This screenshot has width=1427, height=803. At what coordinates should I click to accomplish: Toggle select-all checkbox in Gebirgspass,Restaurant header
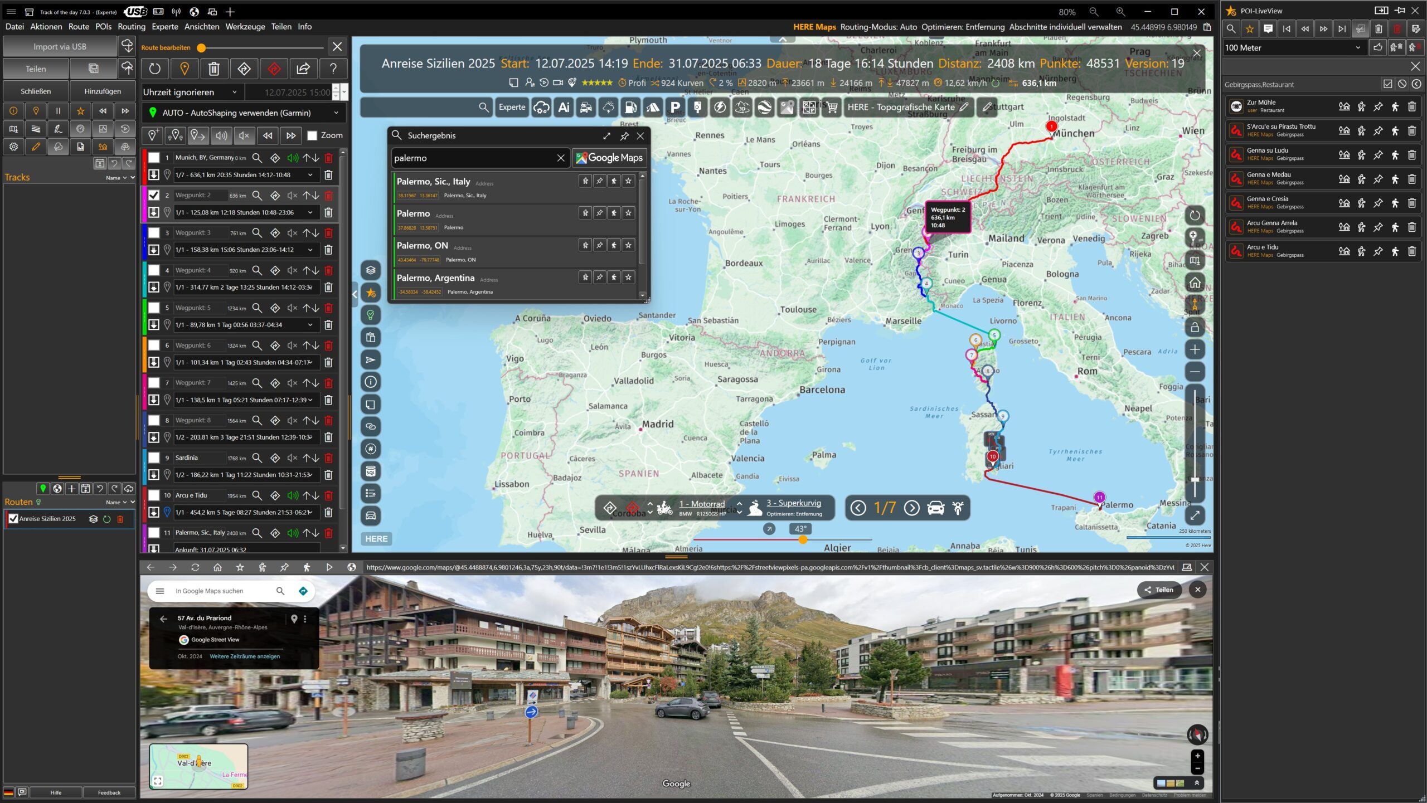click(1388, 84)
